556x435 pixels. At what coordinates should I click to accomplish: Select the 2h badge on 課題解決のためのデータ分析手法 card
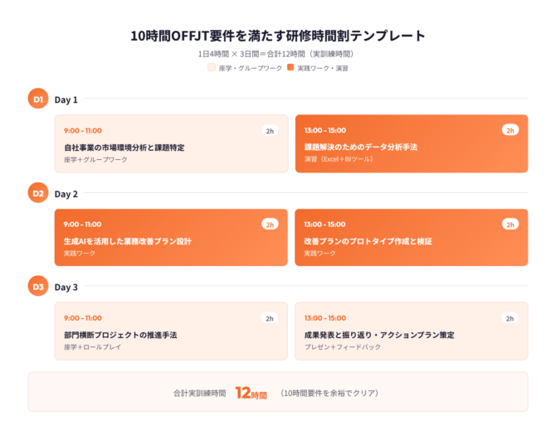(x=510, y=130)
